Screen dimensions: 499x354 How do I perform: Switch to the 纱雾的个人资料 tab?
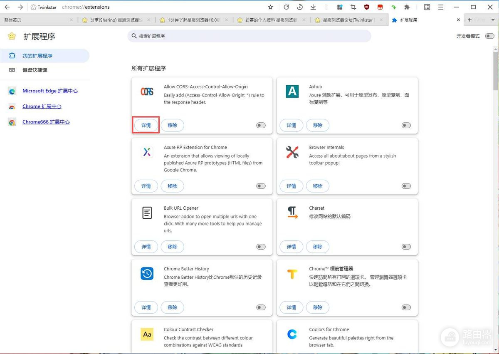click(x=272, y=20)
